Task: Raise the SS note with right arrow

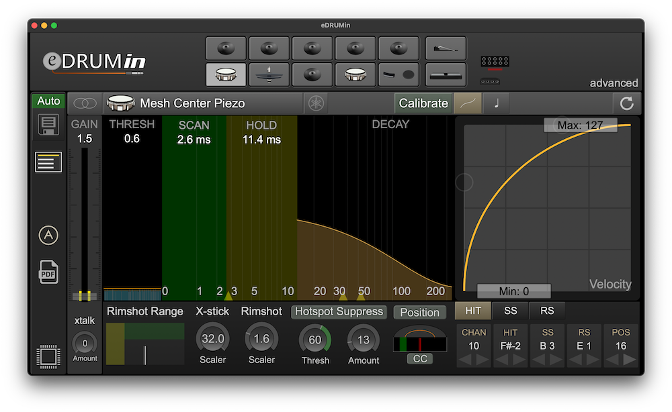Action: (556, 360)
